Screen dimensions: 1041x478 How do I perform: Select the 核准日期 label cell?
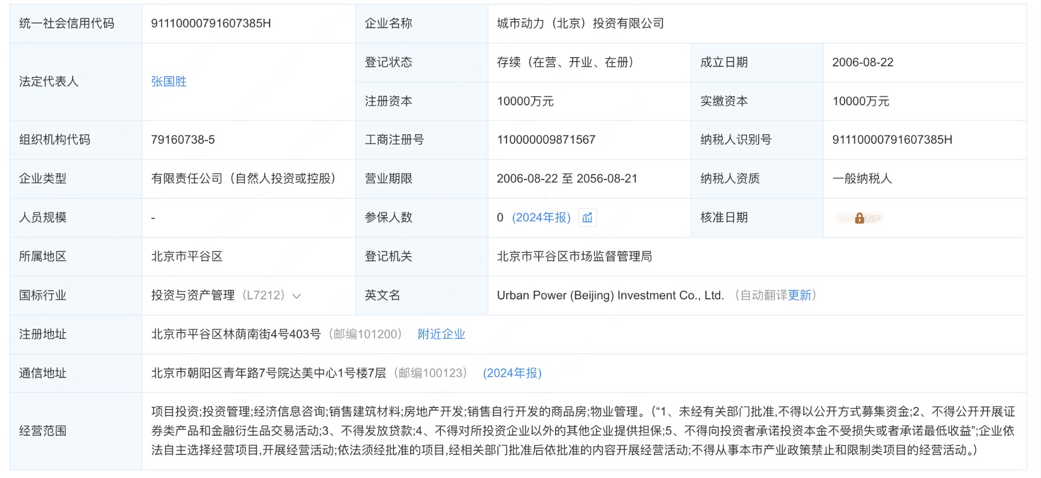757,218
